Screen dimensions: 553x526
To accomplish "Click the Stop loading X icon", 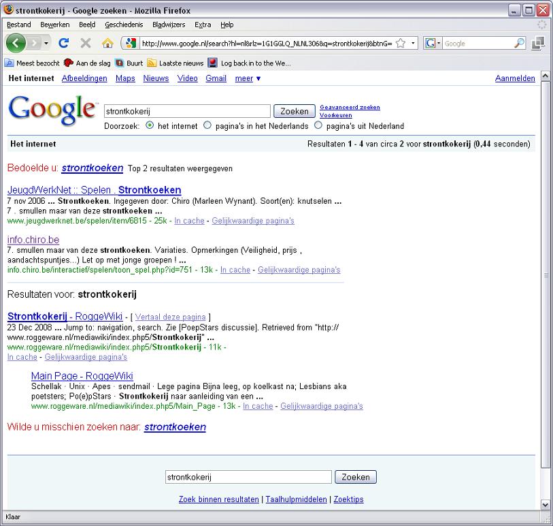I will (86, 43).
